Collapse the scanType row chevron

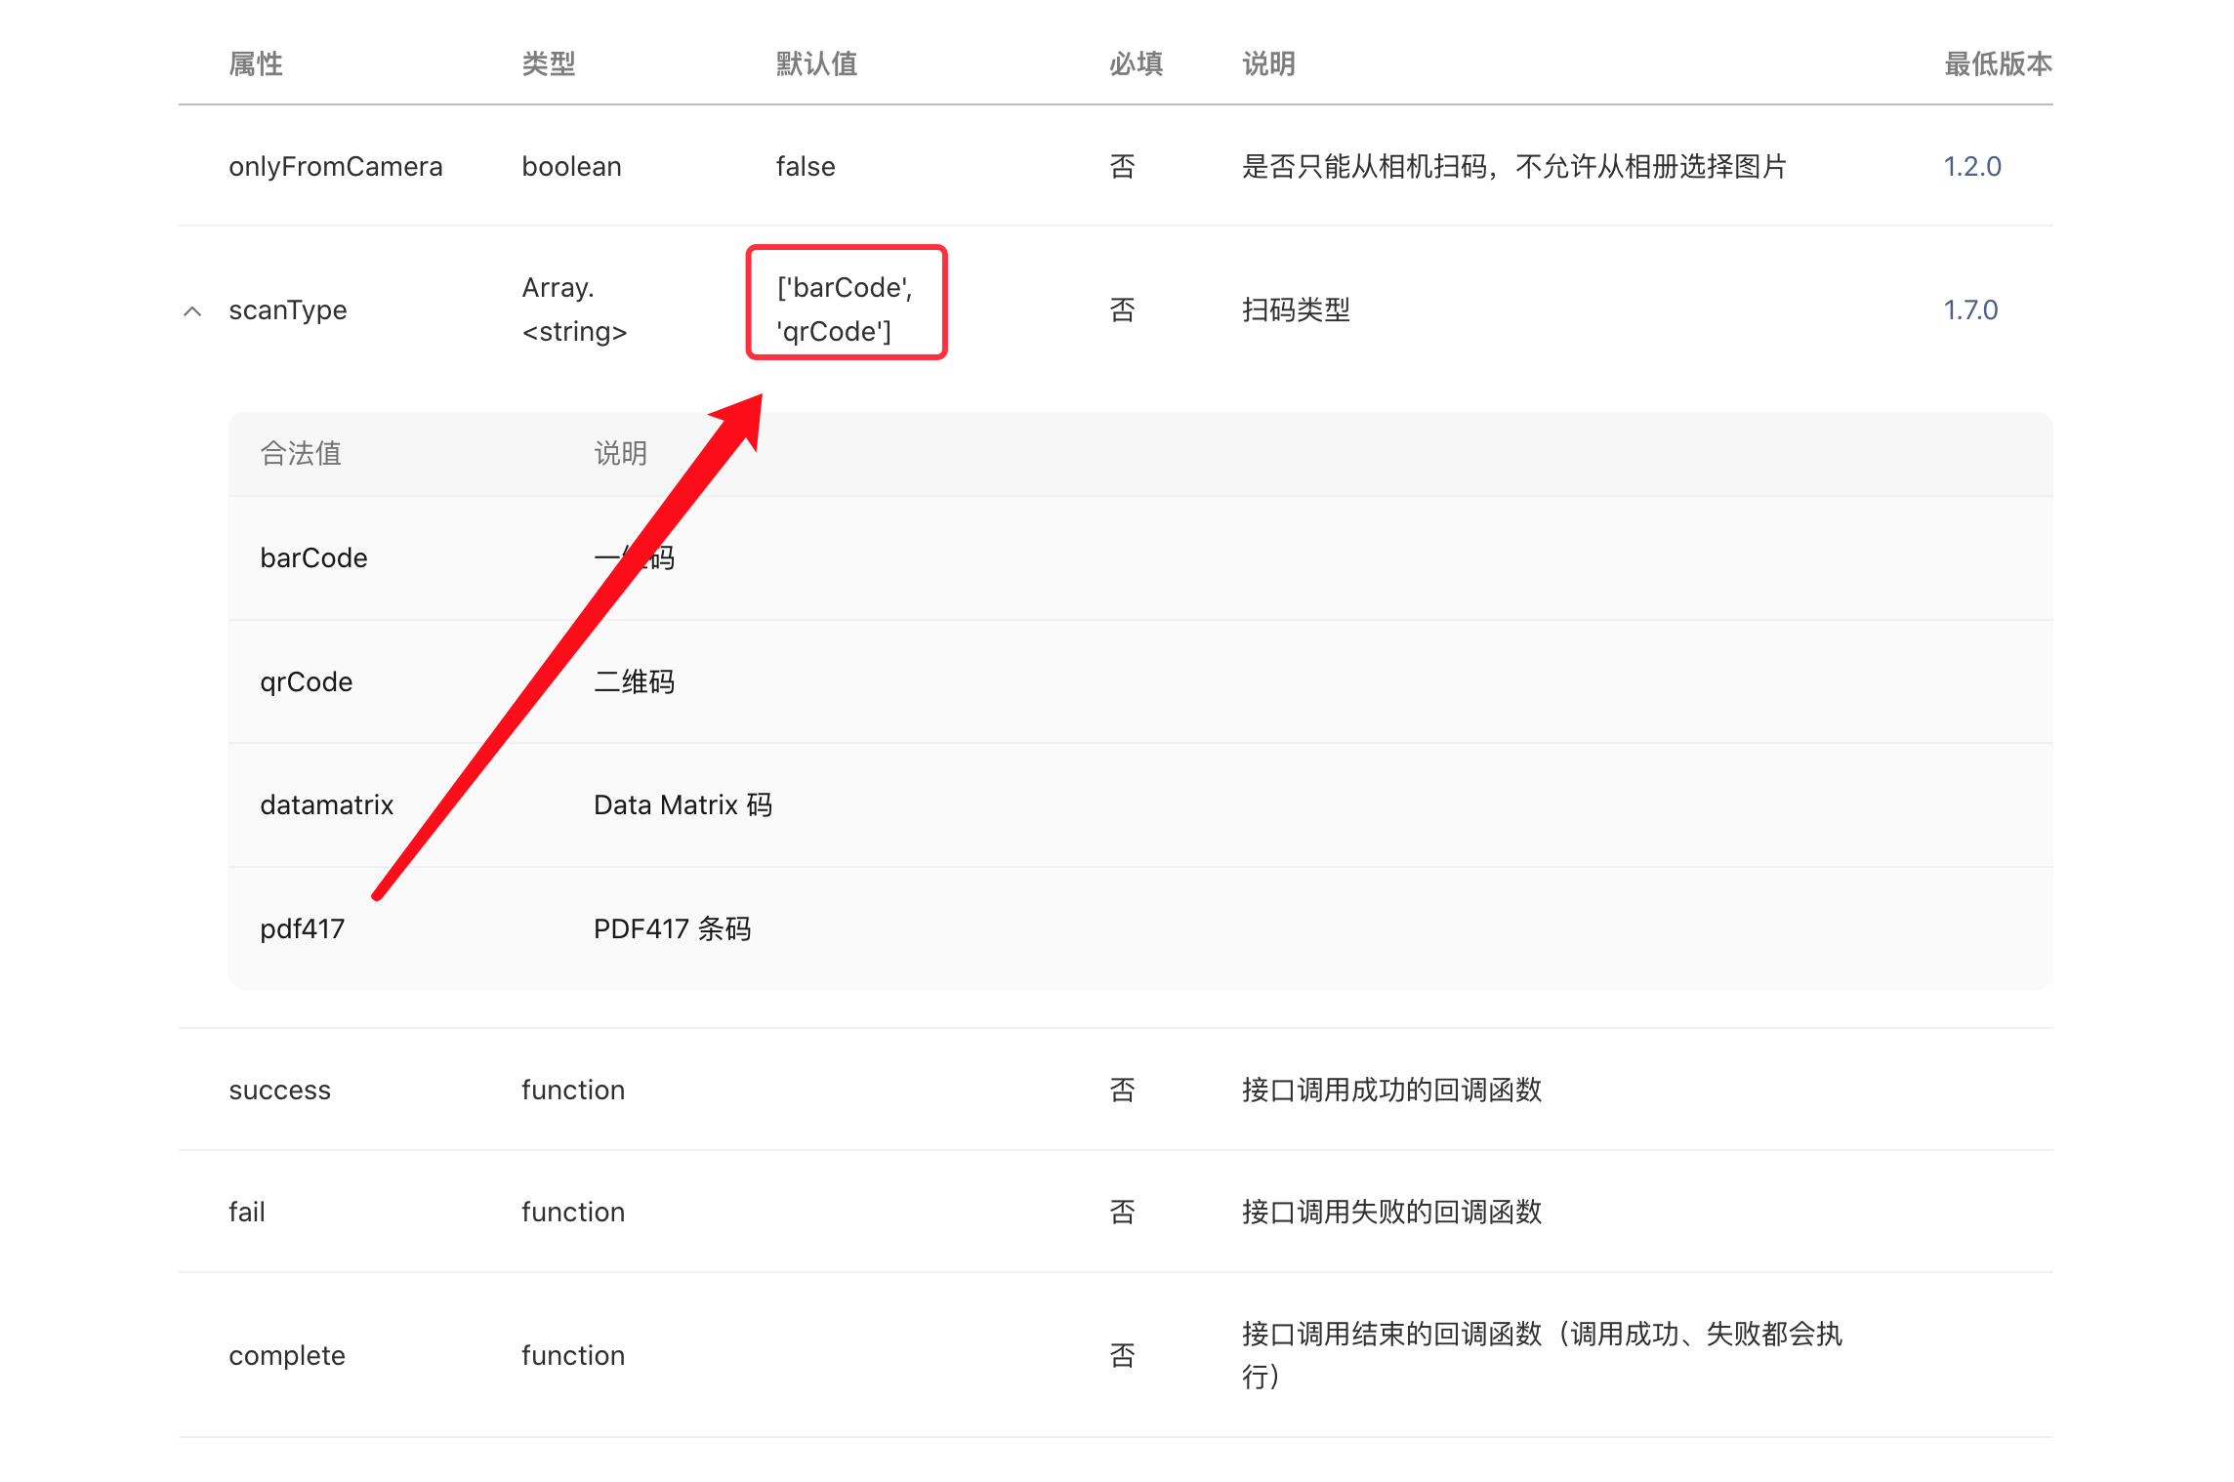[192, 311]
